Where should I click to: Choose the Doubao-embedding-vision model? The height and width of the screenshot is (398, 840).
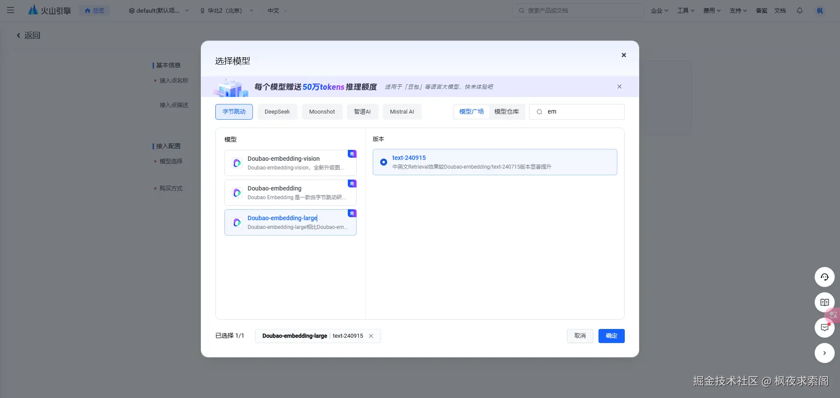(290, 163)
